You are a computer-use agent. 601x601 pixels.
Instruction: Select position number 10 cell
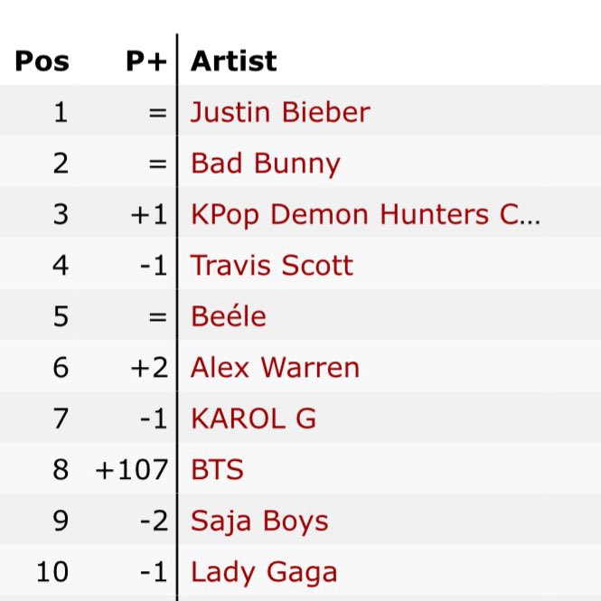pyautogui.click(x=52, y=572)
